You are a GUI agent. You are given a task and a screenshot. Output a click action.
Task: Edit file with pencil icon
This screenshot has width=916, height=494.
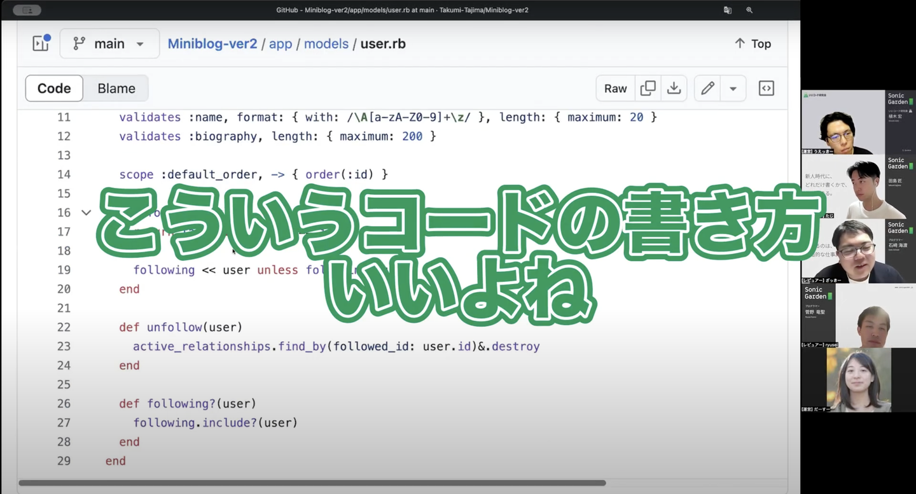[x=707, y=88]
